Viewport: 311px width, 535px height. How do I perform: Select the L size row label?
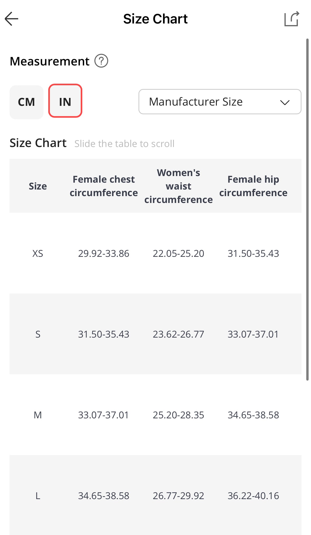point(38,496)
